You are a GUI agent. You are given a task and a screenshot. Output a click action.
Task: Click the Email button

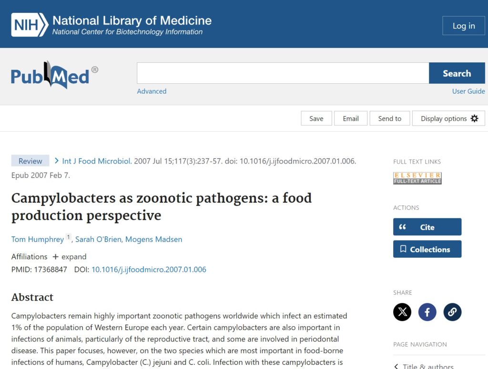click(x=350, y=118)
